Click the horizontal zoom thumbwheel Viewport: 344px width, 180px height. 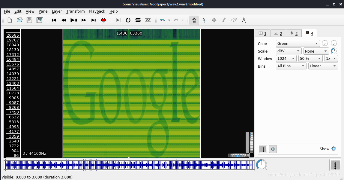coord(238,155)
